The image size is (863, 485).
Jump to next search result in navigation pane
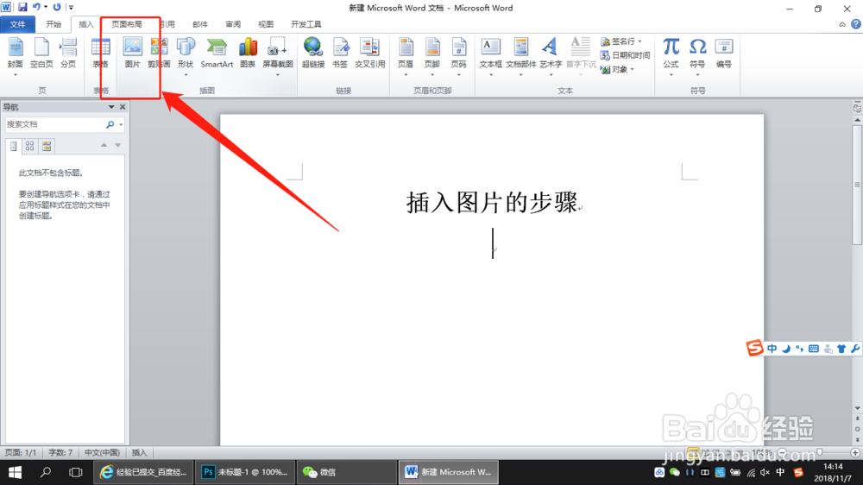pyautogui.click(x=117, y=145)
